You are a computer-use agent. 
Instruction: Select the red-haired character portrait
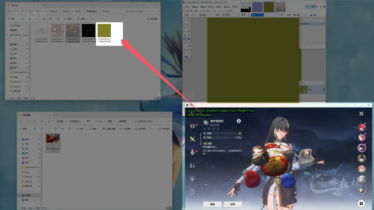[x=362, y=127]
